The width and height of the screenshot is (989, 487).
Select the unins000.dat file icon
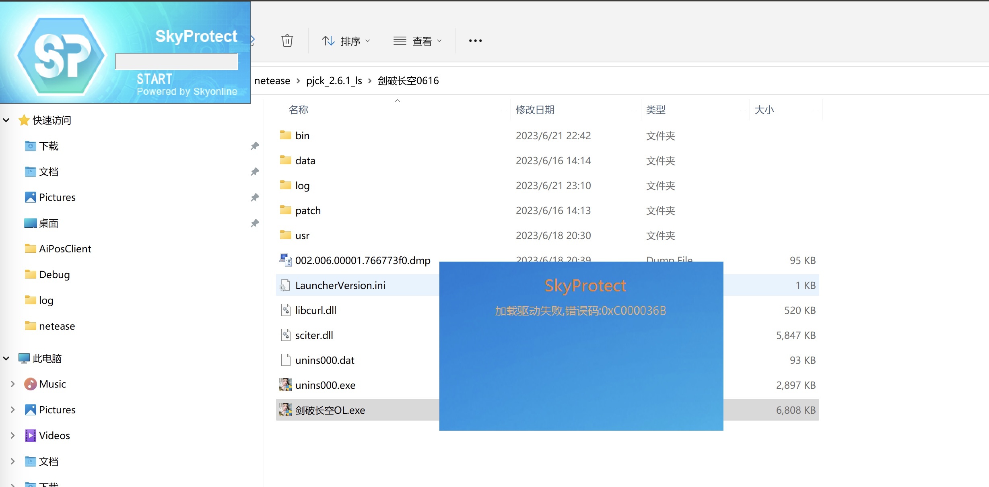pos(285,360)
